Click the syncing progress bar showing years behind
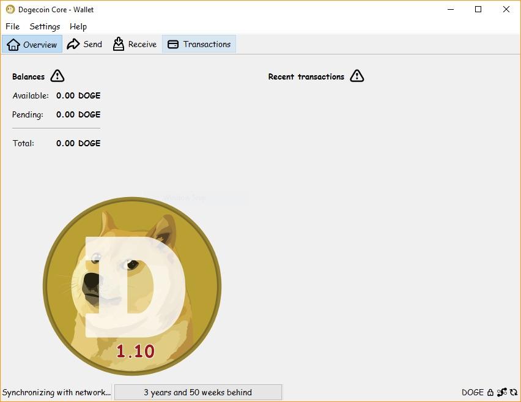521x402 pixels. click(198, 392)
